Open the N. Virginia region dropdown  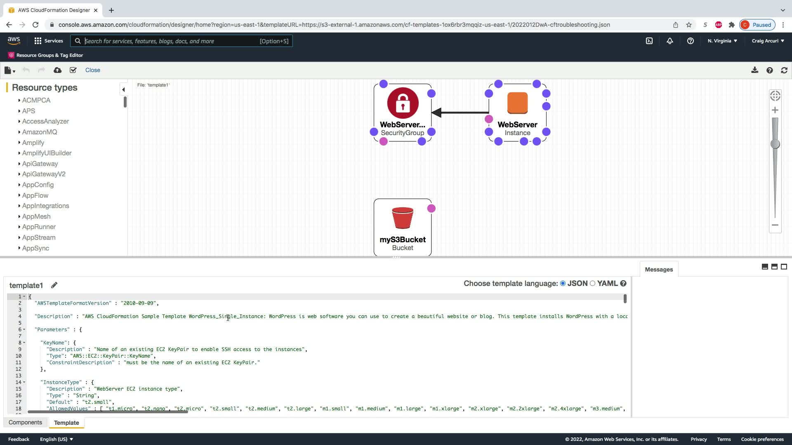click(x=722, y=41)
